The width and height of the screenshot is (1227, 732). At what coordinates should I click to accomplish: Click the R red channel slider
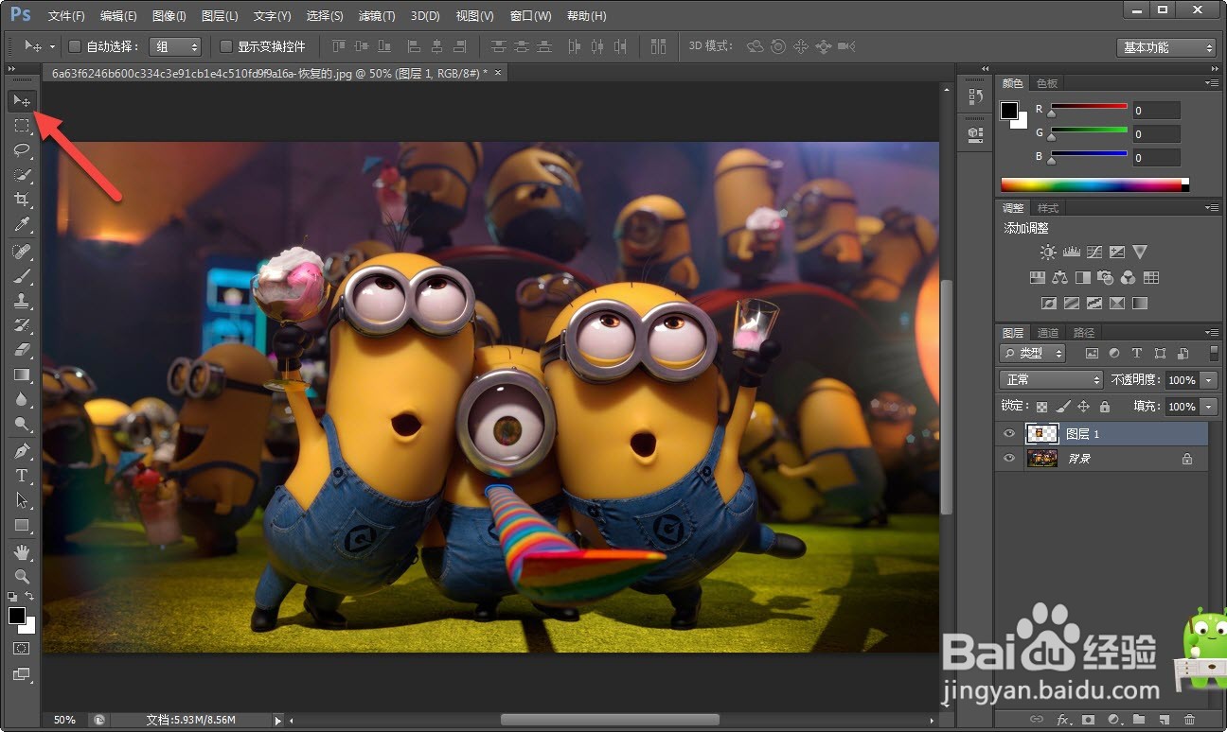[1090, 108]
